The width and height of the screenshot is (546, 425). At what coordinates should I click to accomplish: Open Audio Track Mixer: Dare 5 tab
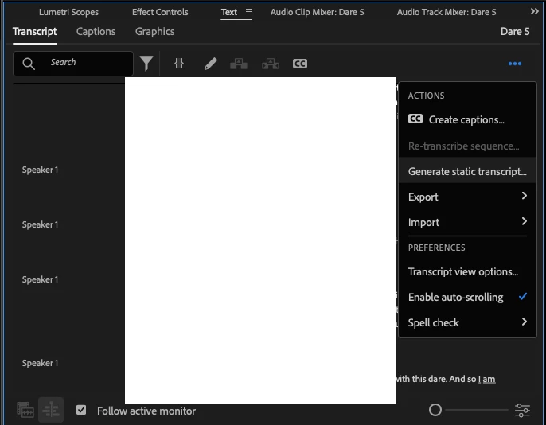point(446,12)
